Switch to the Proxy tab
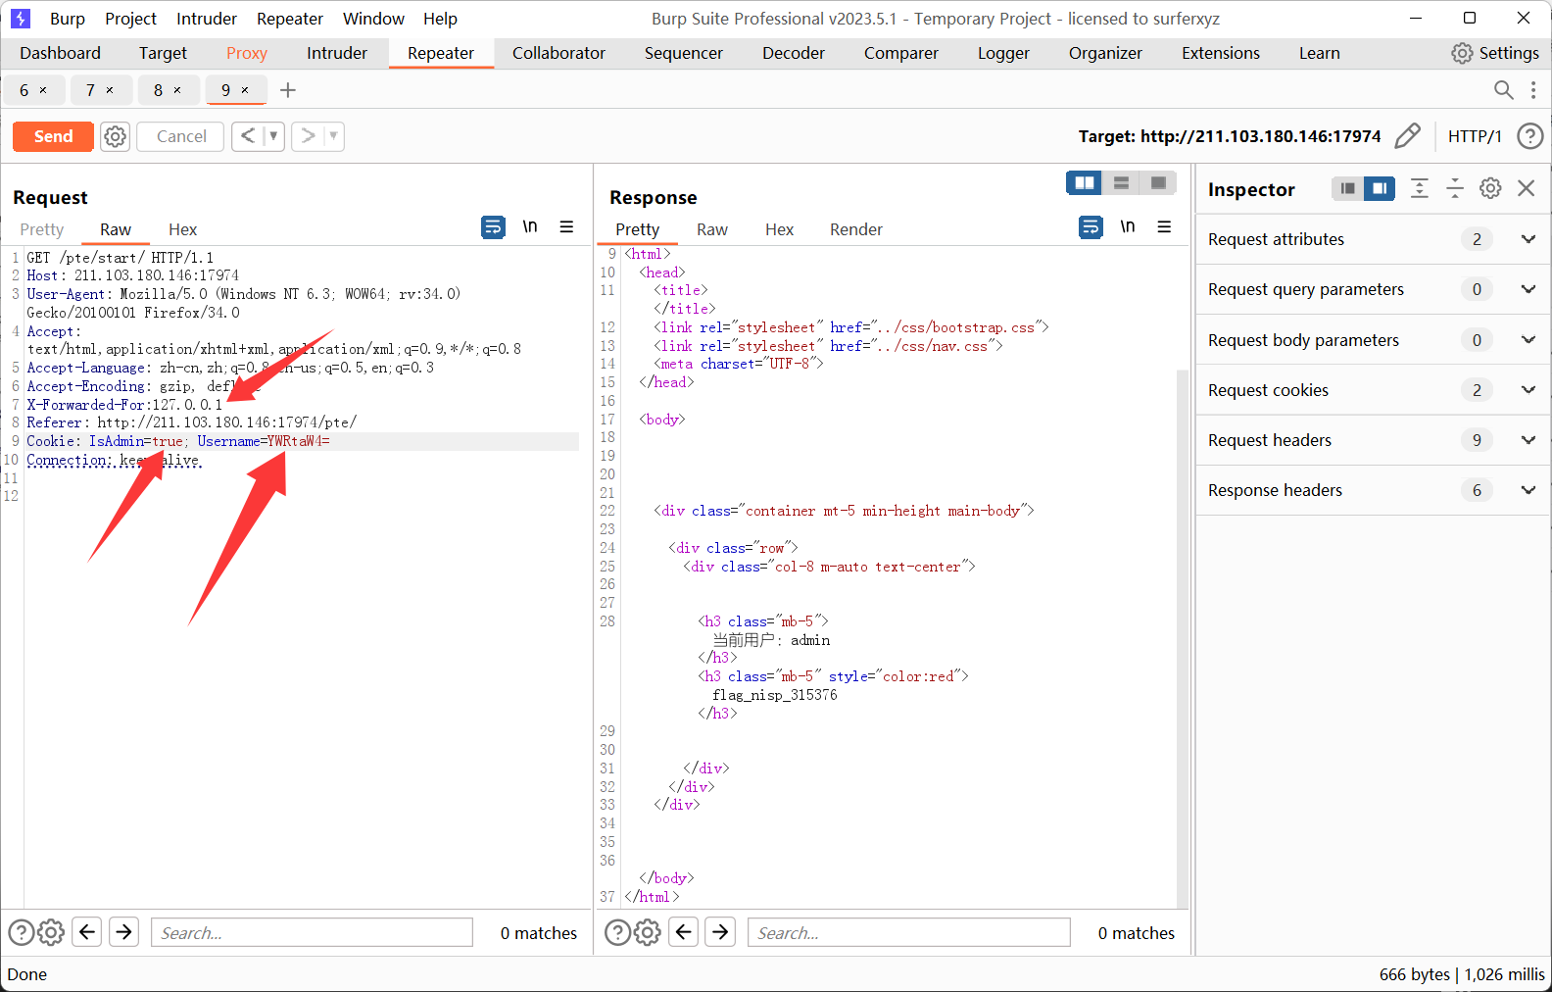Viewport: 1552px width, 992px height. coord(247,53)
